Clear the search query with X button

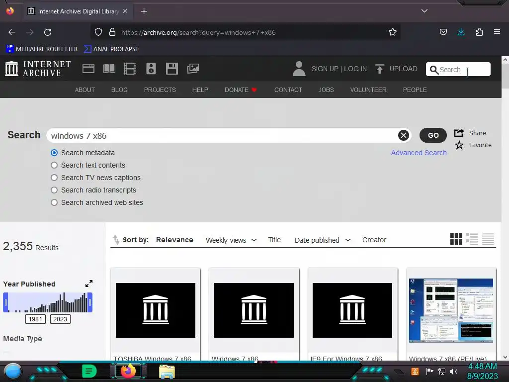click(404, 135)
